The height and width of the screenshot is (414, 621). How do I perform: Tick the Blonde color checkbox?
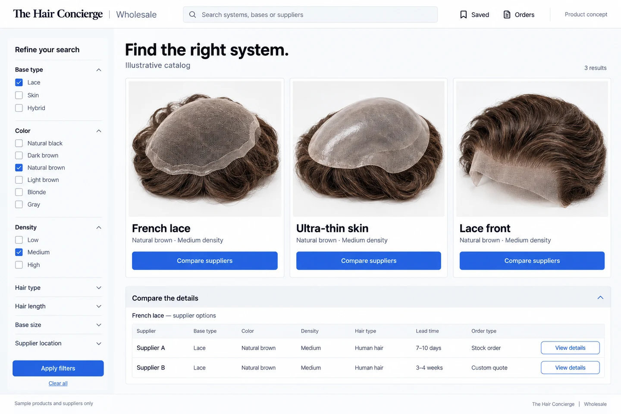click(x=19, y=192)
